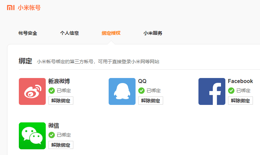
Task: Click the Facebook service name
Action: (x=240, y=81)
